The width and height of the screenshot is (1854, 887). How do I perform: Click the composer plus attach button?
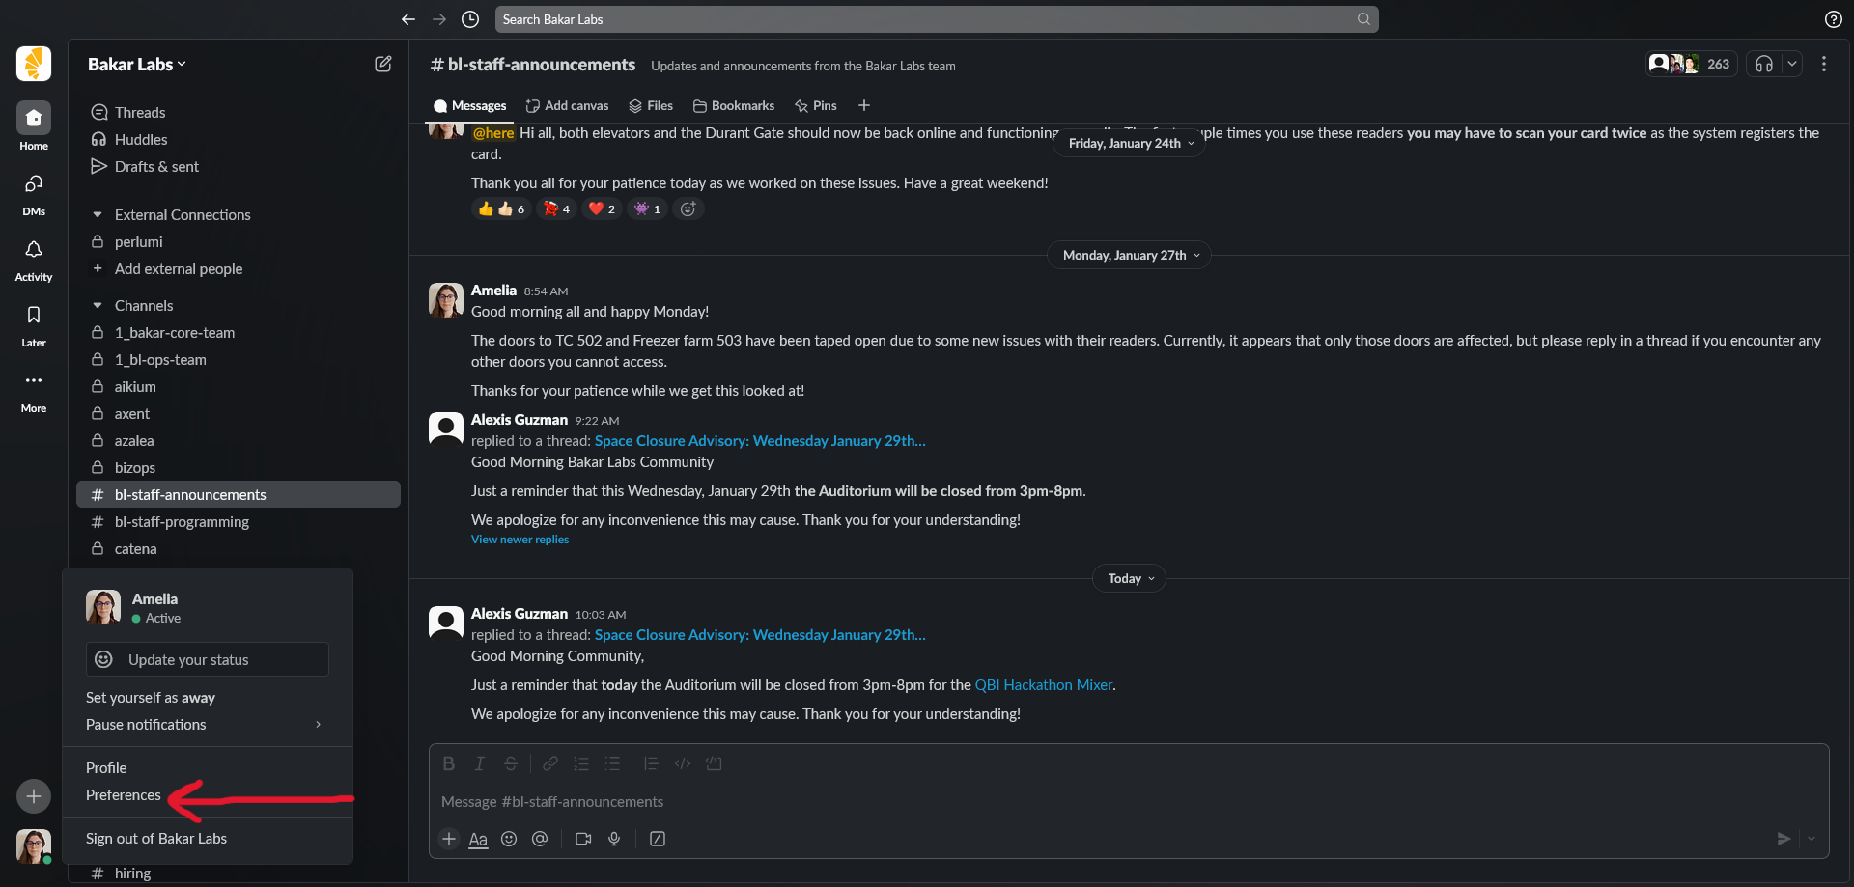pyautogui.click(x=449, y=839)
